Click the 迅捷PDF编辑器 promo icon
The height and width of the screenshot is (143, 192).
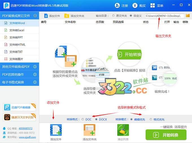point(7,107)
